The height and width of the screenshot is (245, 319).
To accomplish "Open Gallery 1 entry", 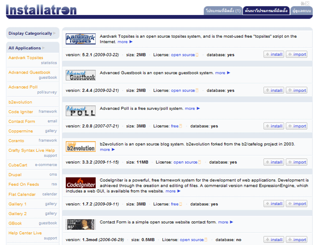I will coord(17,204).
